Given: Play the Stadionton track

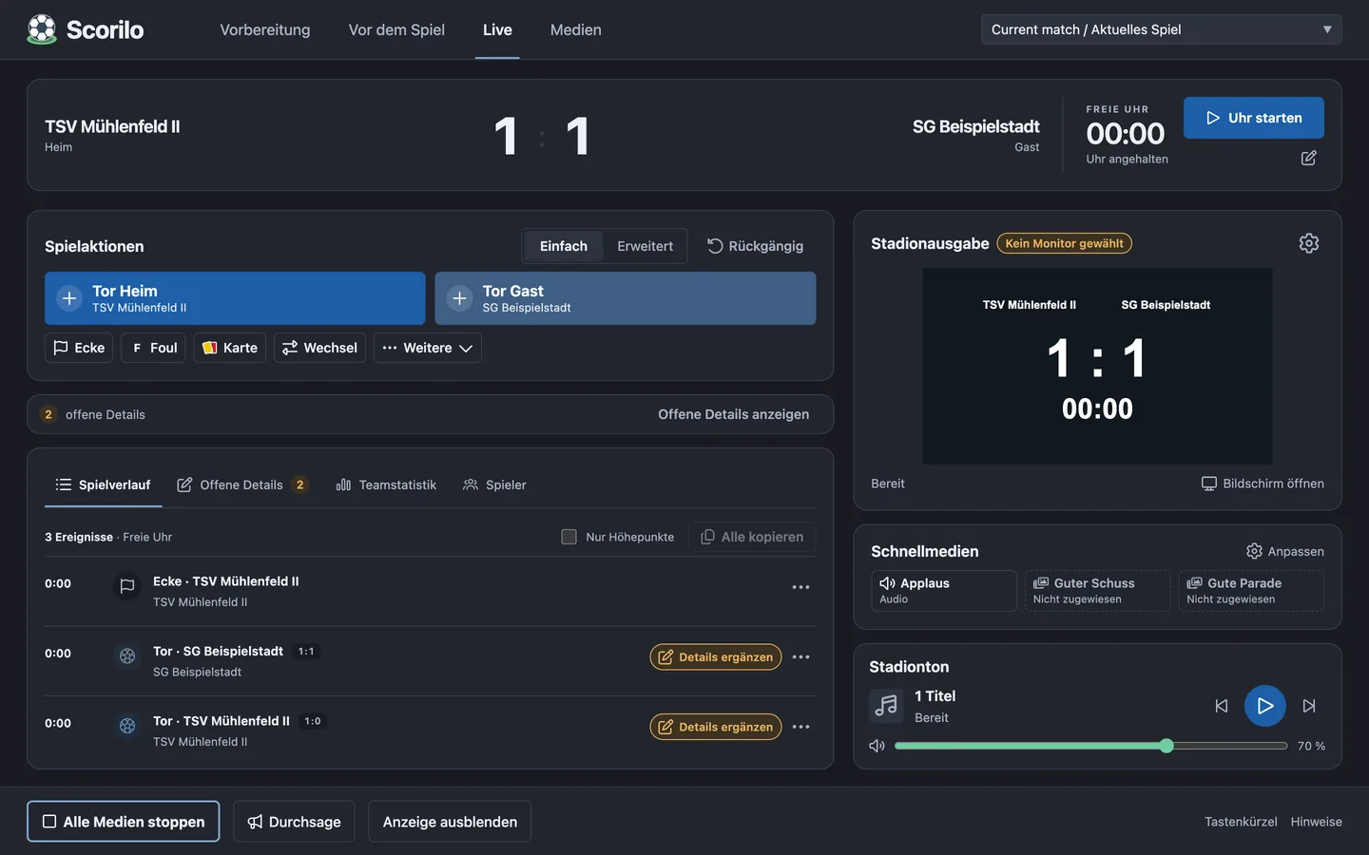Looking at the screenshot, I should click(1265, 706).
